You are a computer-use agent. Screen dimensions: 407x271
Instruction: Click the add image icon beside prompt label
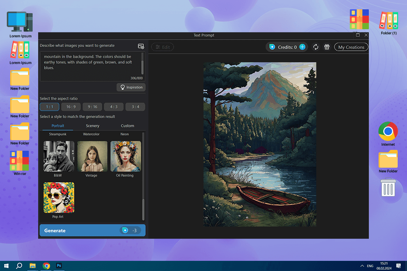141,46
